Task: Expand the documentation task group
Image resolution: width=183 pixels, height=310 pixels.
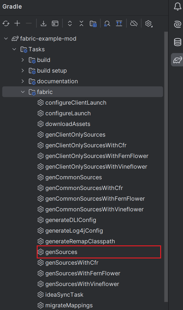Action: [23, 81]
